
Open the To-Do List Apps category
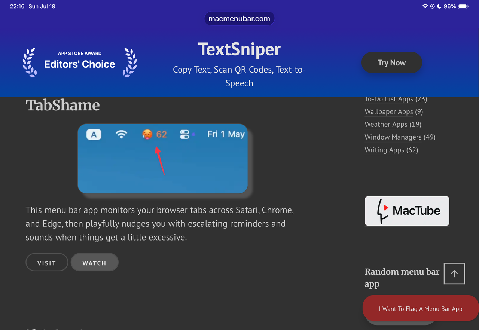click(x=389, y=99)
